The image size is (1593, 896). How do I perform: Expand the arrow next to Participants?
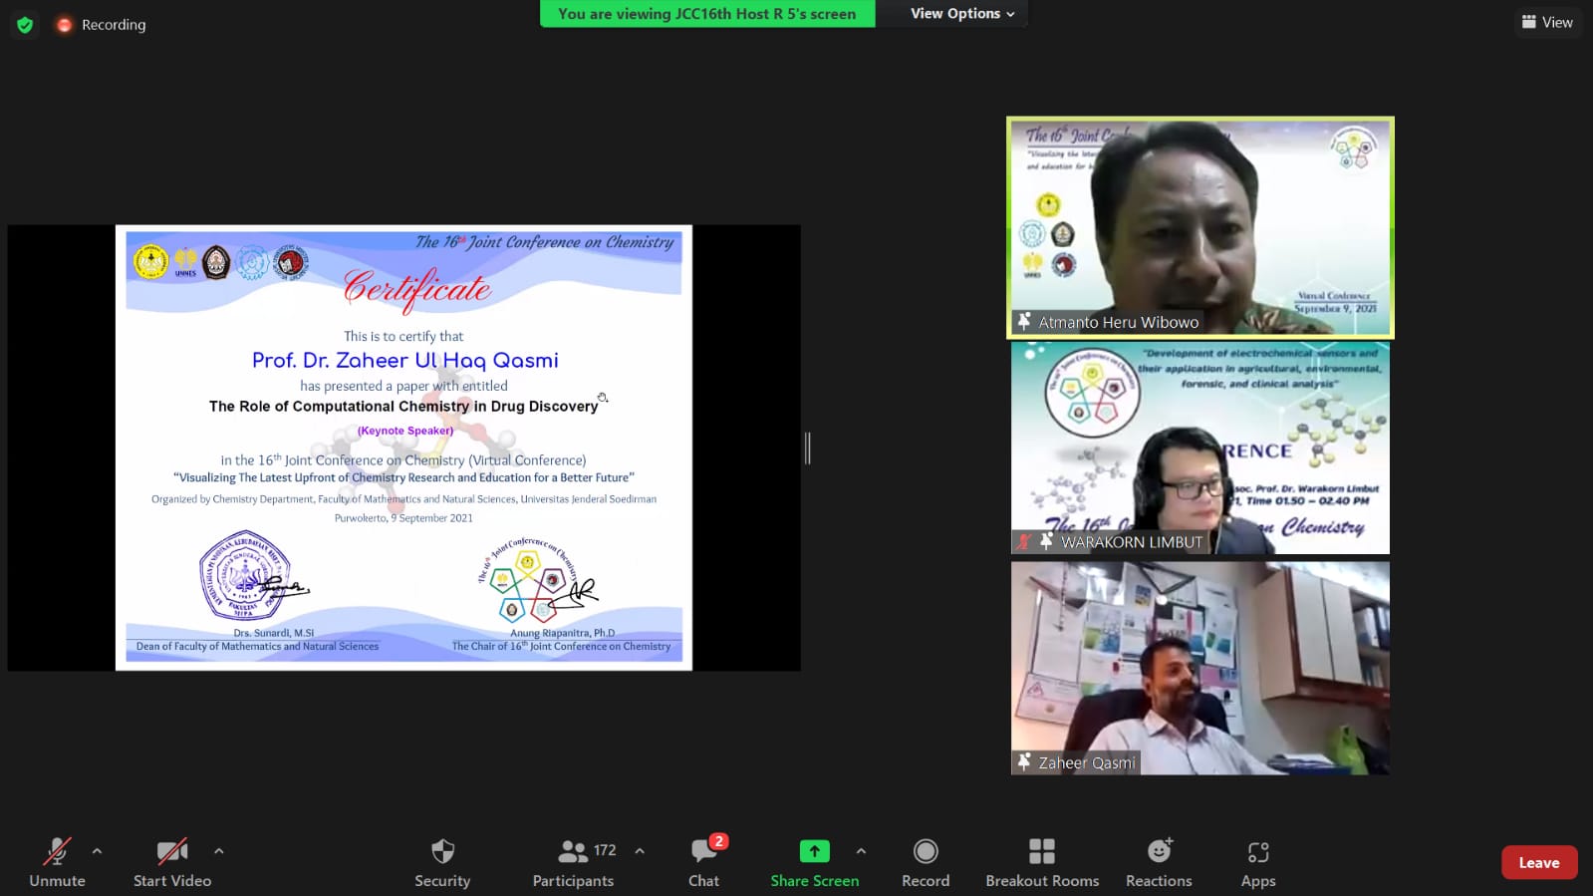click(x=640, y=851)
